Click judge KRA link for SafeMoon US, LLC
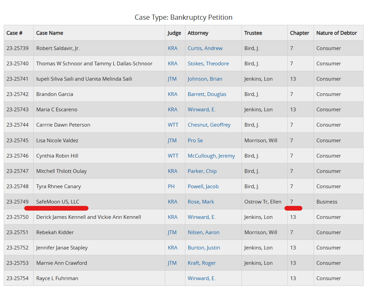This screenshot has width=368, height=291. point(172,202)
